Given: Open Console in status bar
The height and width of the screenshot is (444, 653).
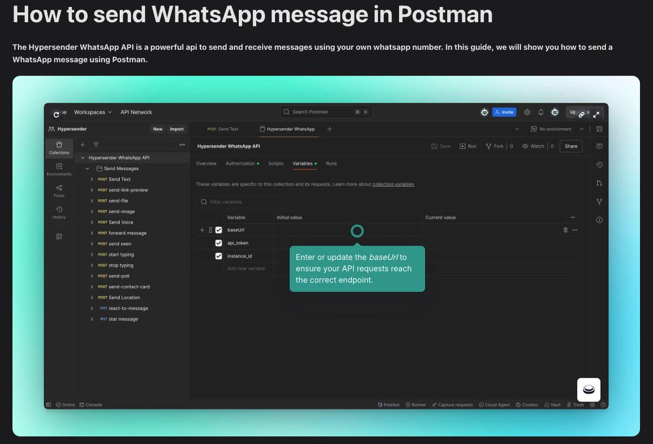Looking at the screenshot, I should (90, 405).
